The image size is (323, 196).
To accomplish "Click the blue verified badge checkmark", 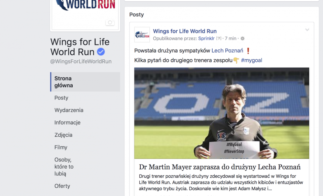I will tap(101, 52).
